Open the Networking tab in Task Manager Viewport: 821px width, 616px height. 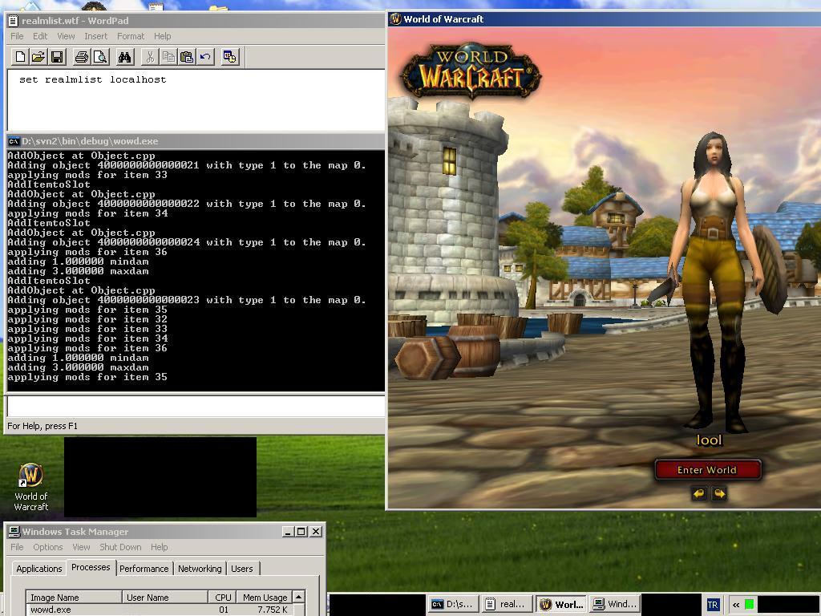(200, 569)
